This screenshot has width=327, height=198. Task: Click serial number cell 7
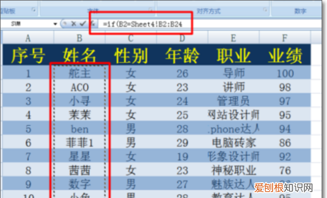point(28,156)
